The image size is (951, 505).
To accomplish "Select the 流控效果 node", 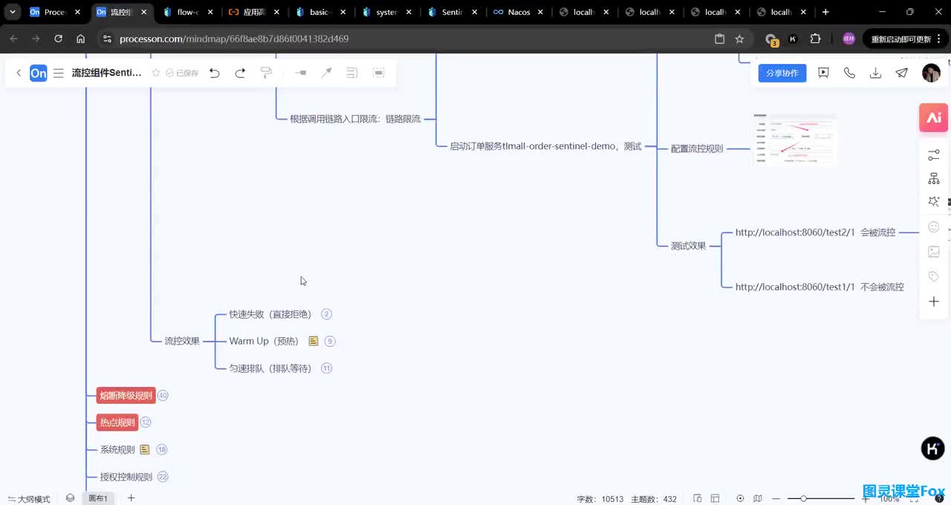I will pyautogui.click(x=182, y=341).
